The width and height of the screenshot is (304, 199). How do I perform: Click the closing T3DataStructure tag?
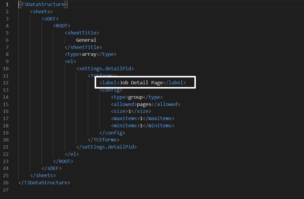pyautogui.click(x=44, y=182)
